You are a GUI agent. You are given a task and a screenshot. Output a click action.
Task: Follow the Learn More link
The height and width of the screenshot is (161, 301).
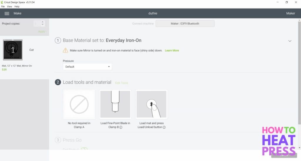(172, 50)
